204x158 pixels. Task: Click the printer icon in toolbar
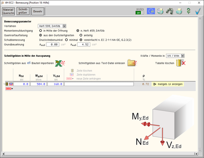[179, 11]
